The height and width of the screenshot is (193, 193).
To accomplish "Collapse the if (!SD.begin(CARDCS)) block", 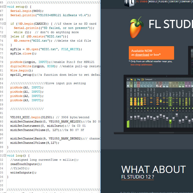I will 5,23.
